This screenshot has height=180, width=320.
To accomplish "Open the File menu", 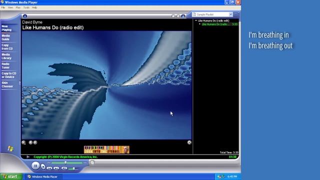I will pos(3,7).
